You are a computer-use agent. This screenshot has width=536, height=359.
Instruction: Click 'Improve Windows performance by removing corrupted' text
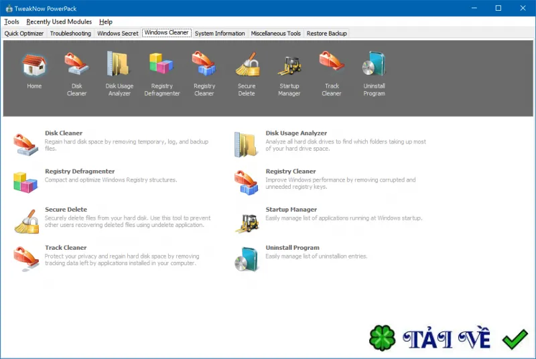(x=340, y=184)
